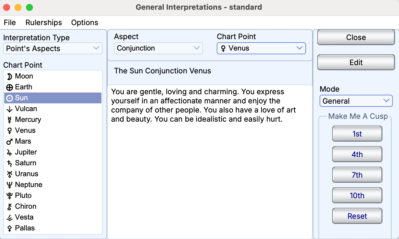Select the Pallas row label
The height and width of the screenshot is (239, 399).
click(x=25, y=228)
